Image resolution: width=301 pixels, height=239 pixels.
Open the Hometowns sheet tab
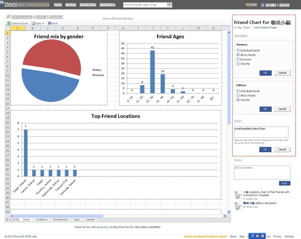[x=61, y=219]
